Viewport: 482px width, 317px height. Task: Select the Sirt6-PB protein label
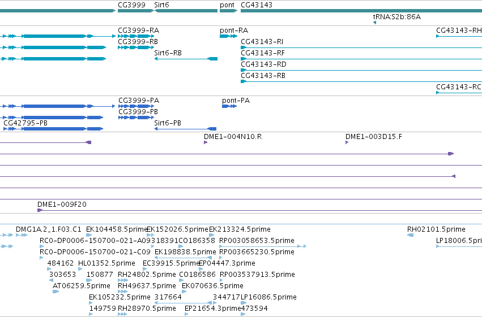(x=168, y=123)
